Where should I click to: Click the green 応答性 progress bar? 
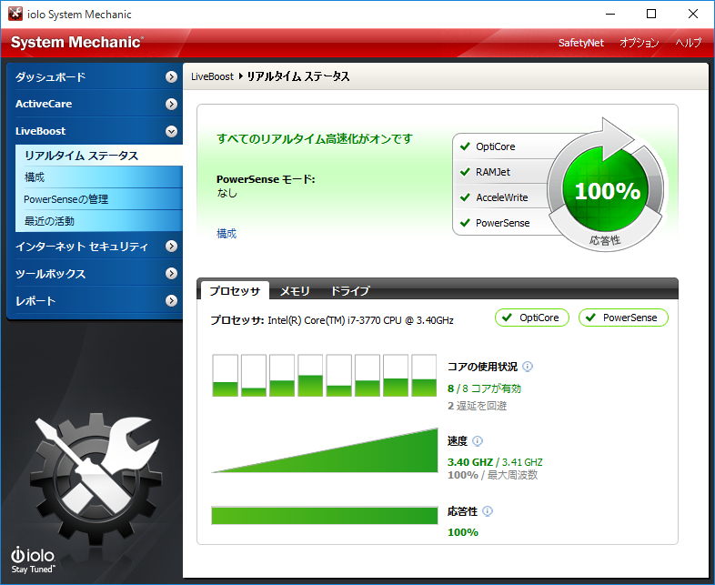click(325, 516)
